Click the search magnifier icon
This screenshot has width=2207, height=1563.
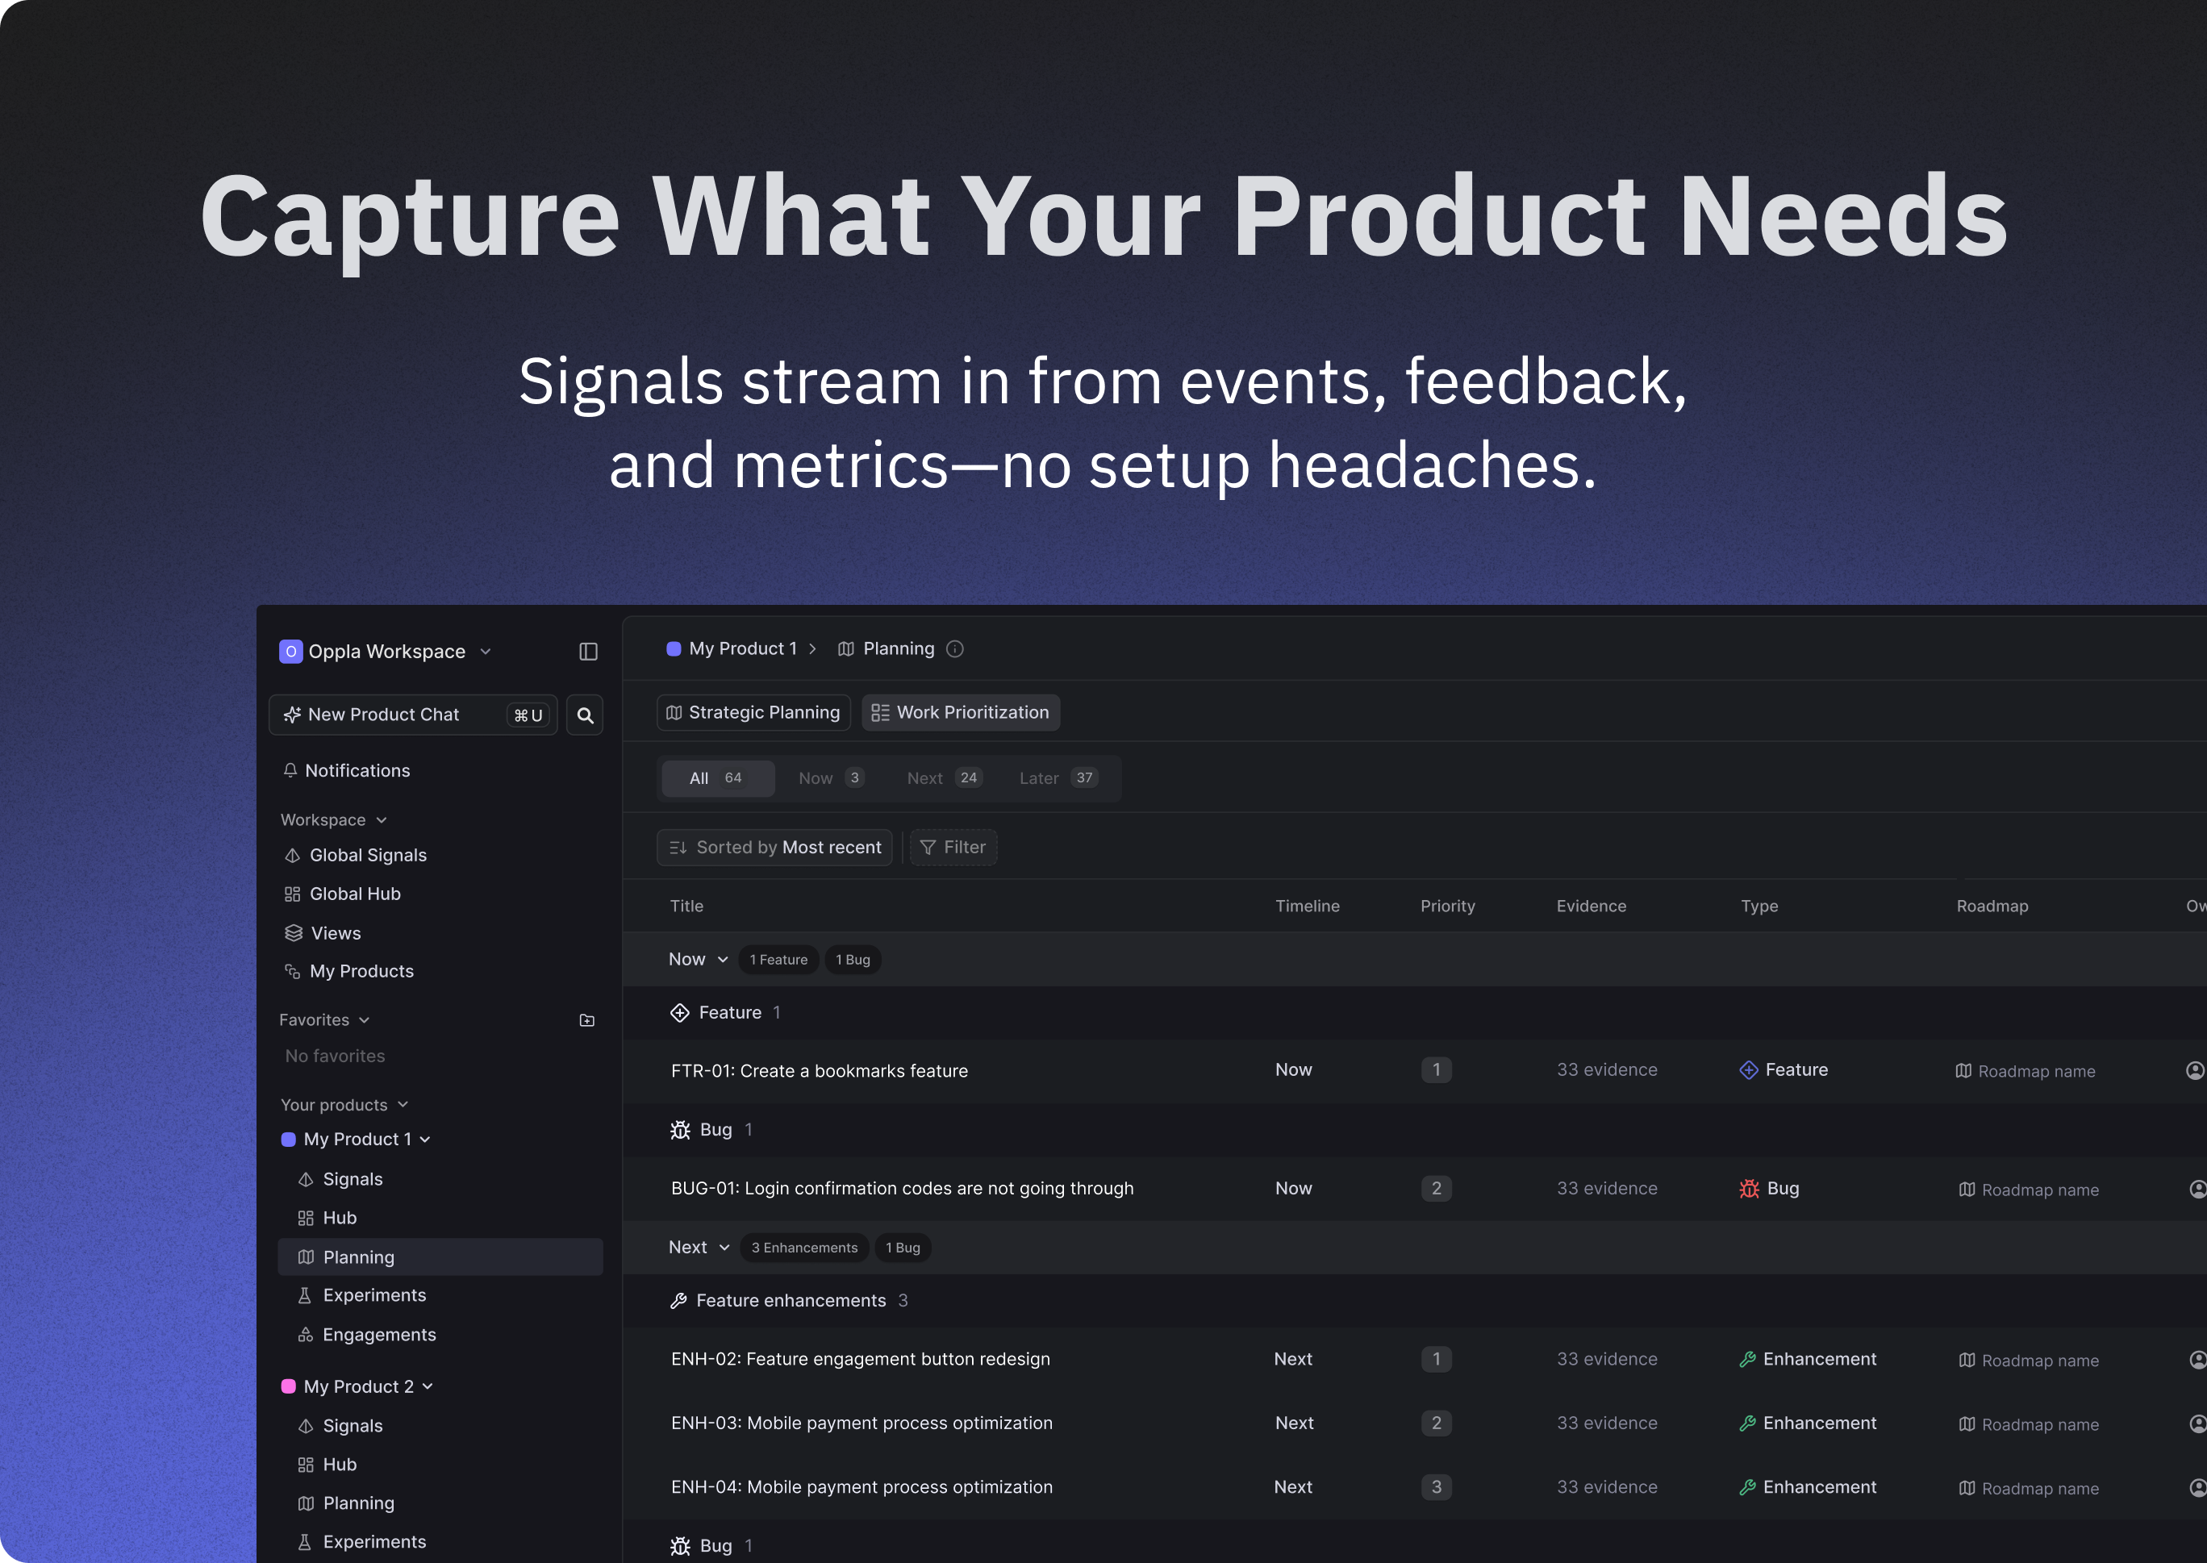tap(584, 715)
